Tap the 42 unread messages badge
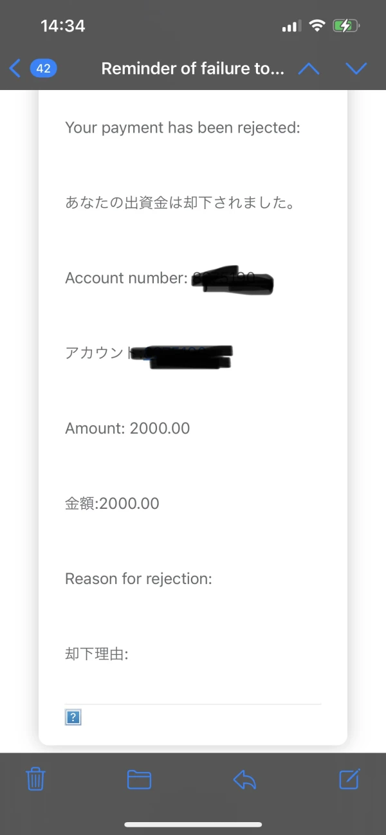The image size is (386, 835). 44,68
